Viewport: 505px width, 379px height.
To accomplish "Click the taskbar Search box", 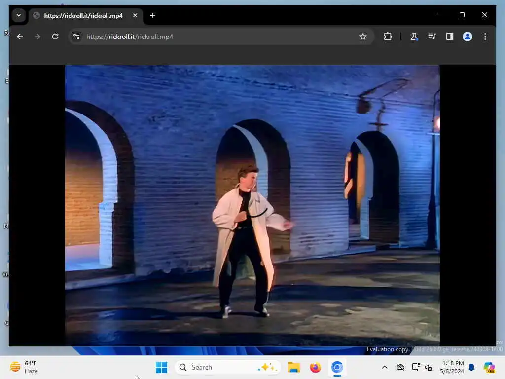I will [x=228, y=367].
